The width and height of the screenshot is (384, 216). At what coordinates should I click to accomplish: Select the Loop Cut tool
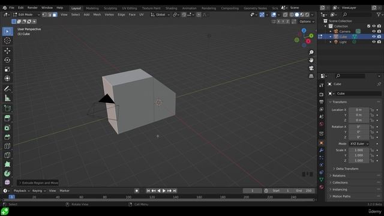pos(7,146)
